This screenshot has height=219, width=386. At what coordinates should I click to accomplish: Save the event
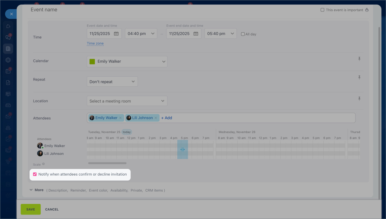pos(30,209)
